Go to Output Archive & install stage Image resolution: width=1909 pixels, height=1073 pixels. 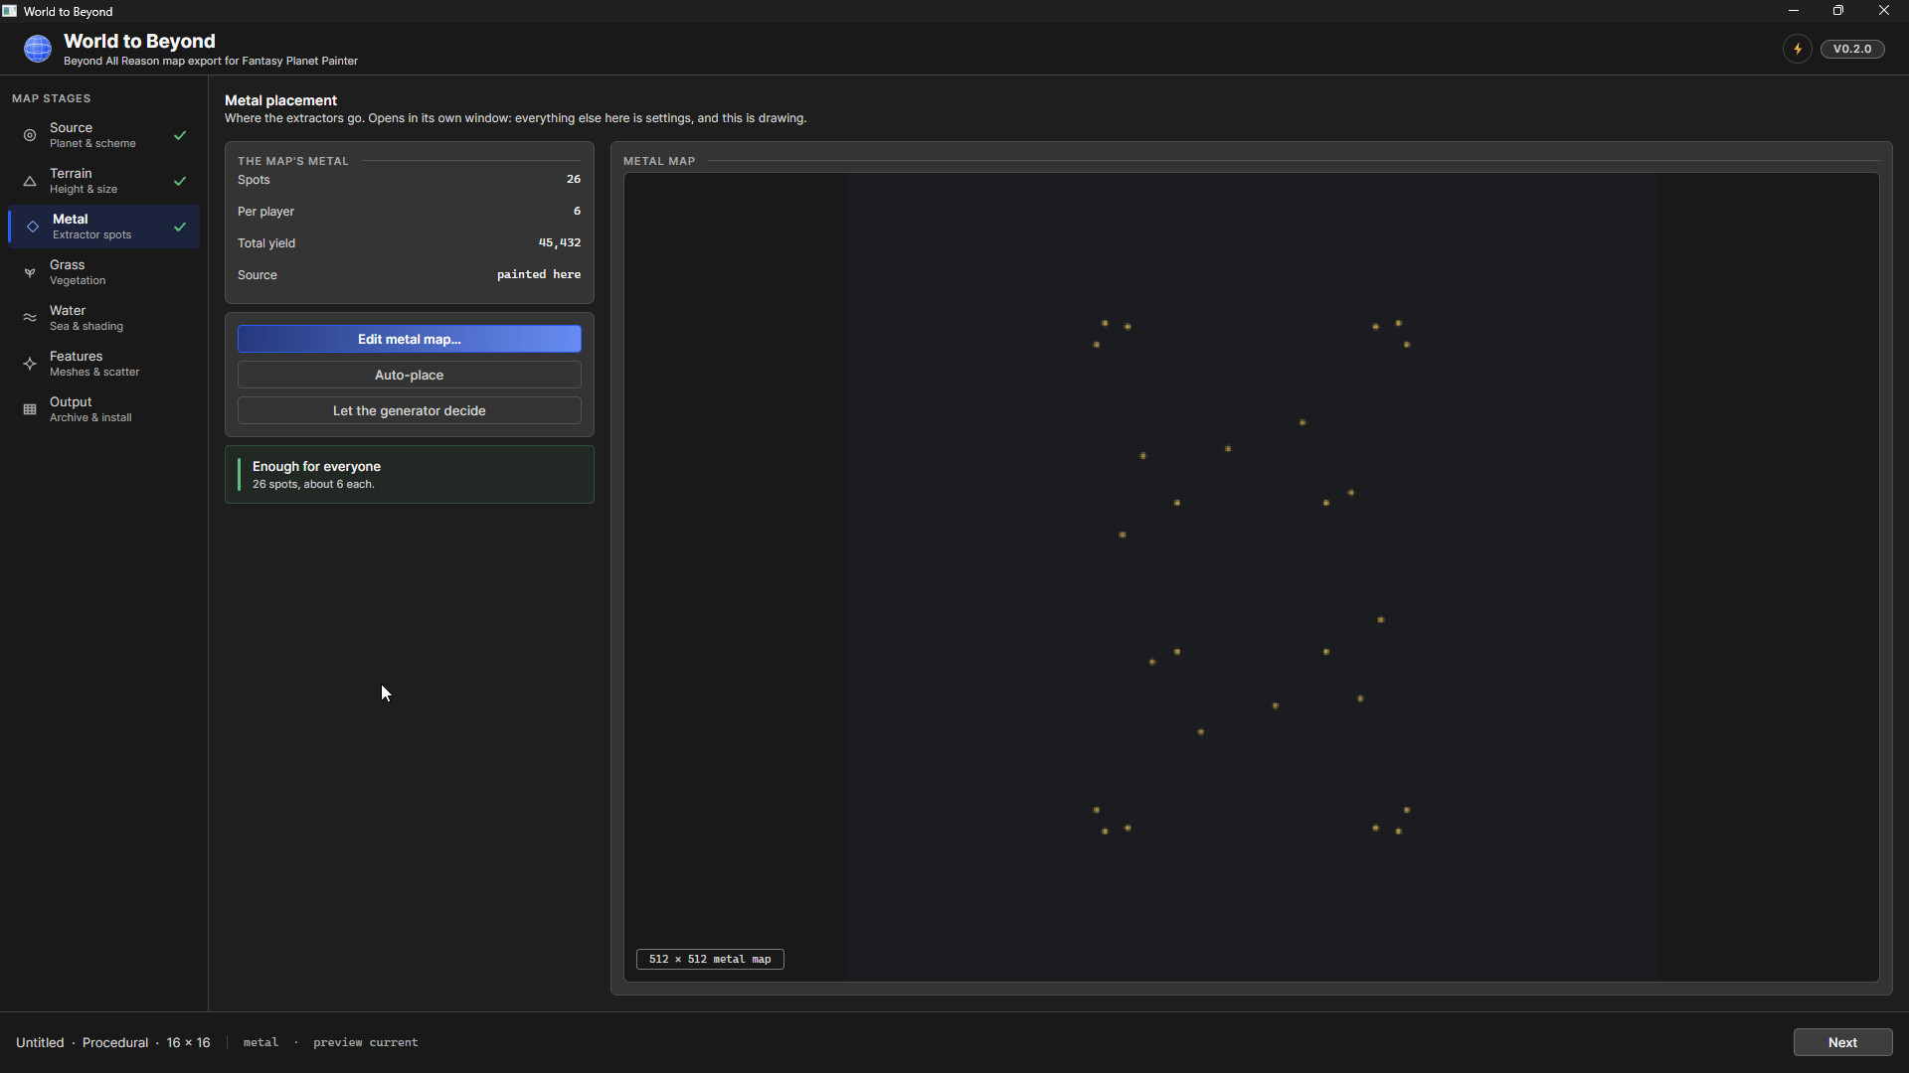[103, 409]
